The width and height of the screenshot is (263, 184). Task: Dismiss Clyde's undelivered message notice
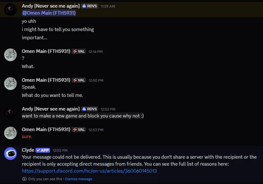coord(79,179)
